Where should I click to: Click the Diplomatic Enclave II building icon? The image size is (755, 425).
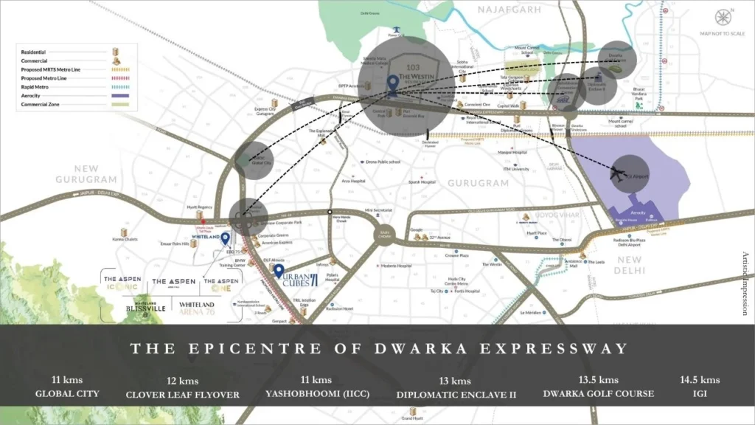[x=597, y=76]
